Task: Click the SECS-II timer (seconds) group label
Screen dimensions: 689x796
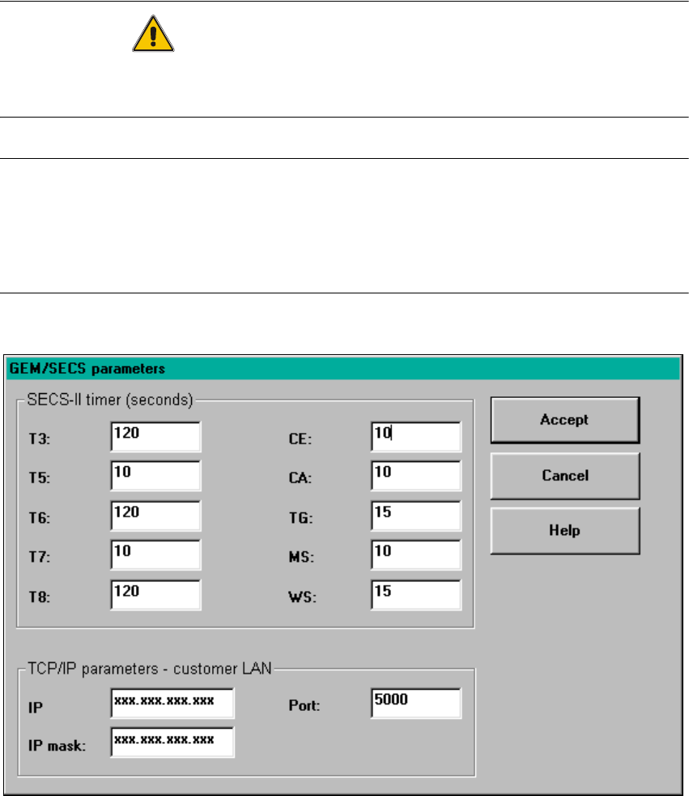Action: pos(110,400)
